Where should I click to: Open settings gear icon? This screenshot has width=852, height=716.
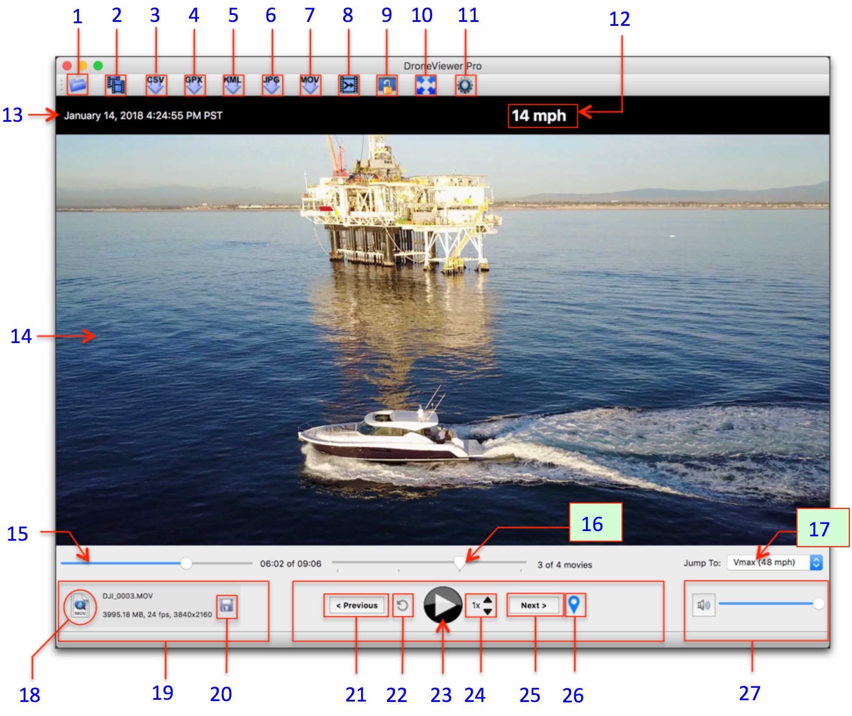[x=465, y=85]
